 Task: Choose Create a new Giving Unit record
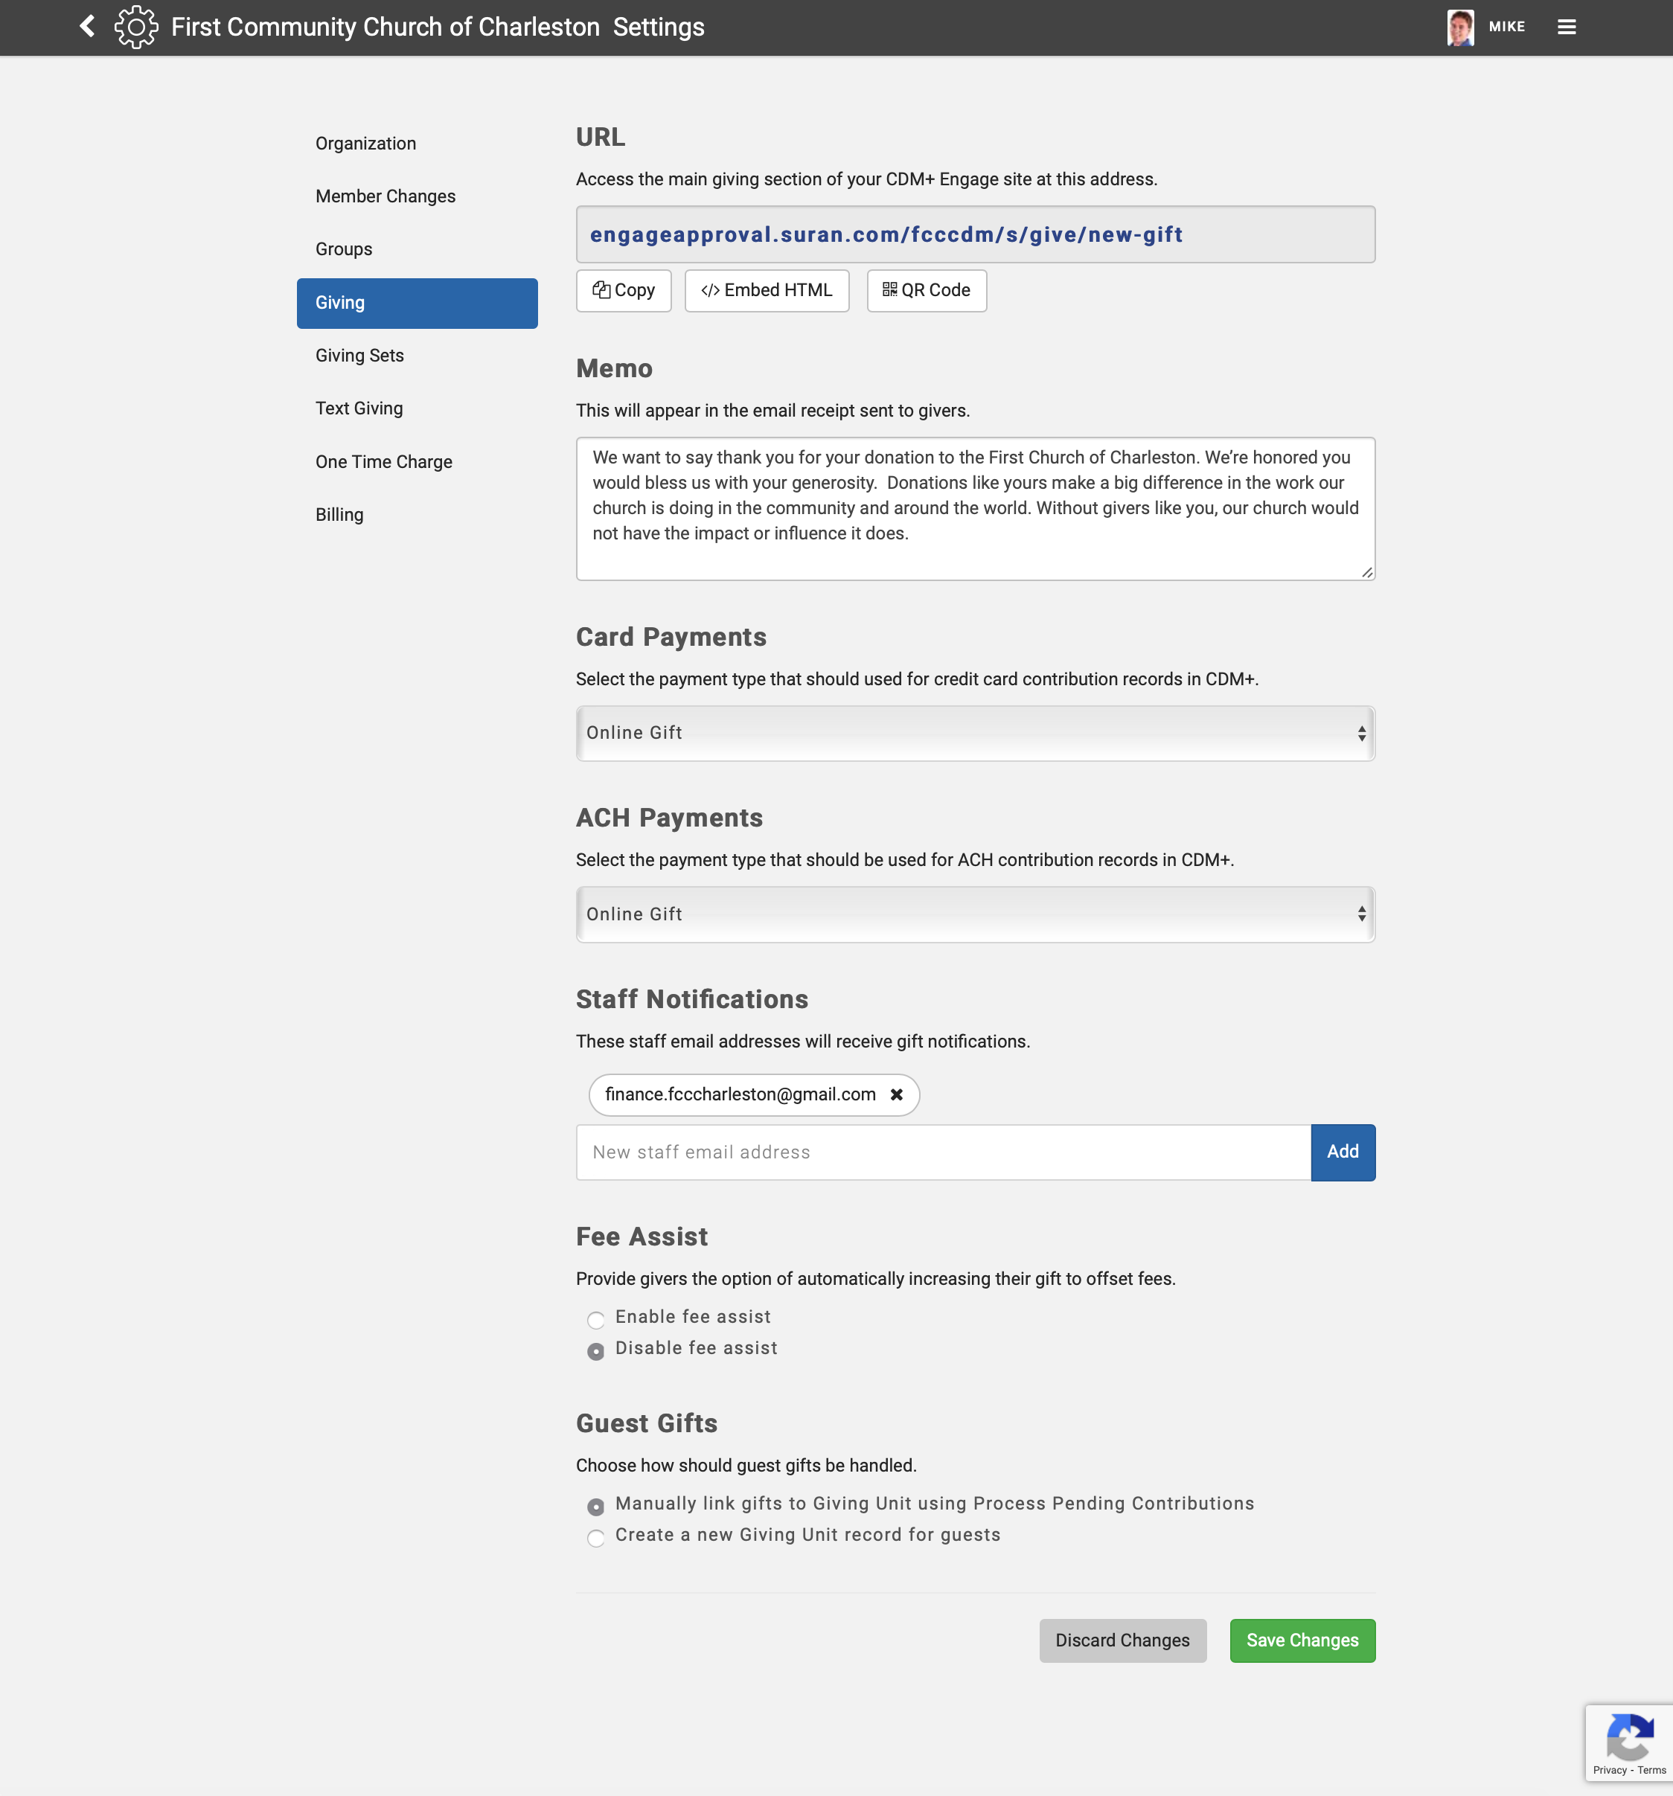pos(595,1537)
